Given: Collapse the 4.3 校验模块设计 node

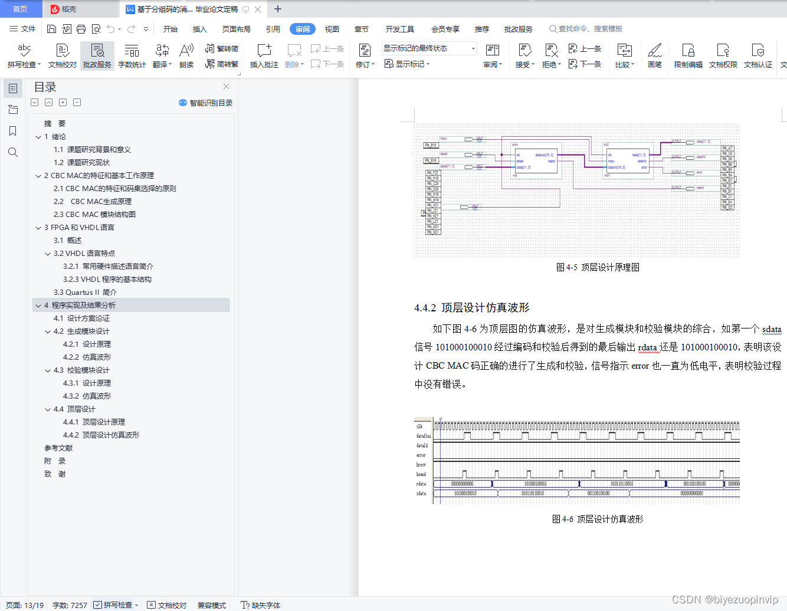Looking at the screenshot, I should coord(48,370).
